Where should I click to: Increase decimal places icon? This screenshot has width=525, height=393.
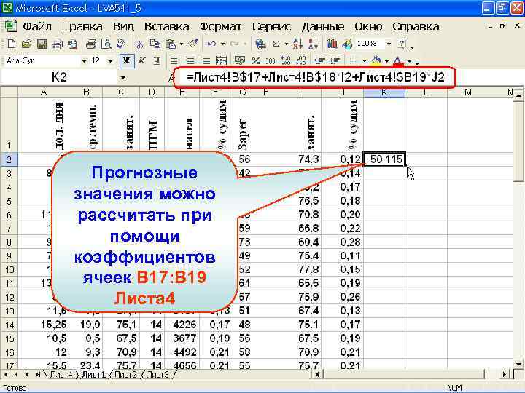tap(286, 61)
